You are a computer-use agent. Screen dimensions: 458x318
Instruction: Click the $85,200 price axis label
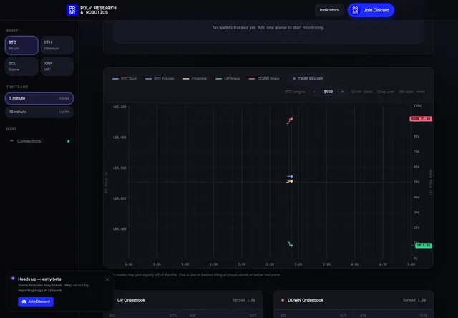click(x=120, y=107)
